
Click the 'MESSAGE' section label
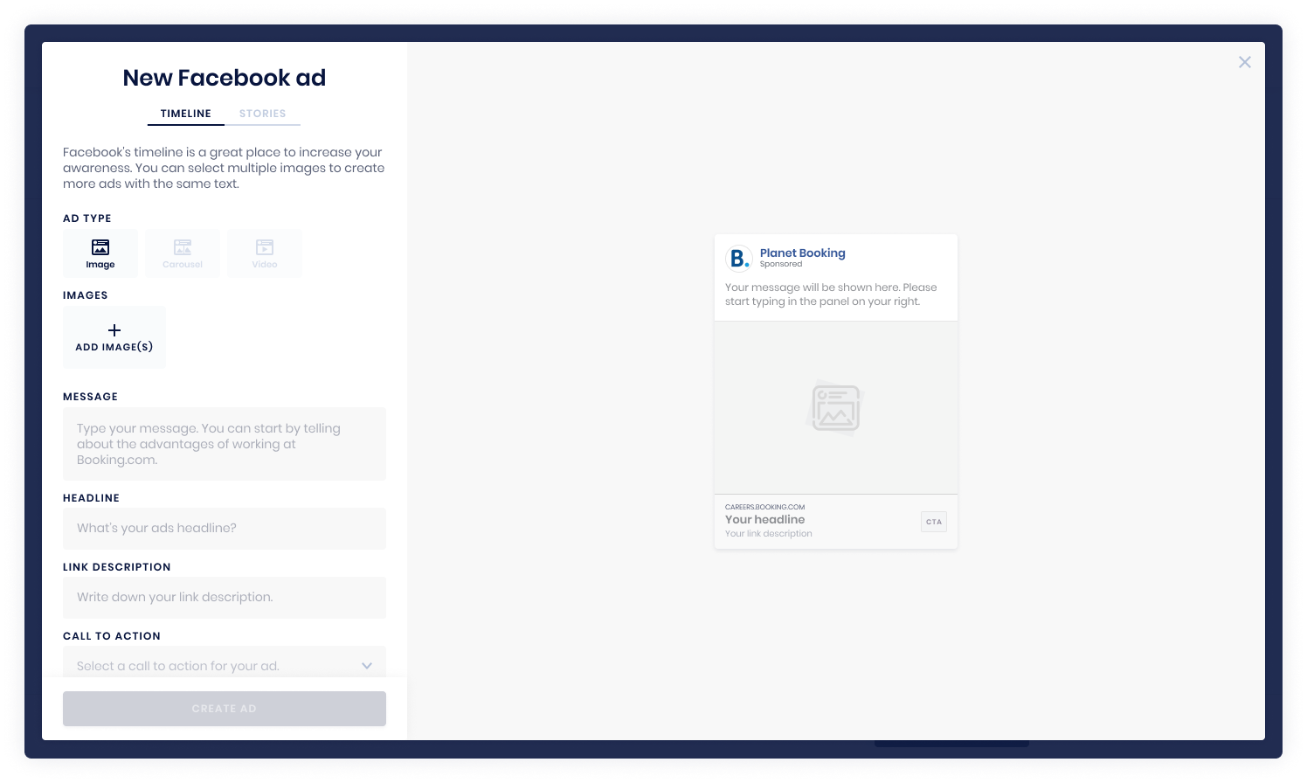click(90, 397)
